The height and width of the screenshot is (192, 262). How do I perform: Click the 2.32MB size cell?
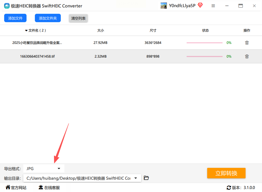pos(100,57)
